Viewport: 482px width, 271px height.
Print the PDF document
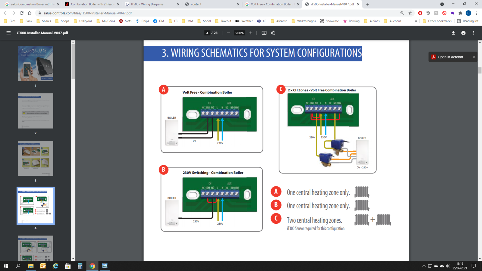pyautogui.click(x=463, y=33)
